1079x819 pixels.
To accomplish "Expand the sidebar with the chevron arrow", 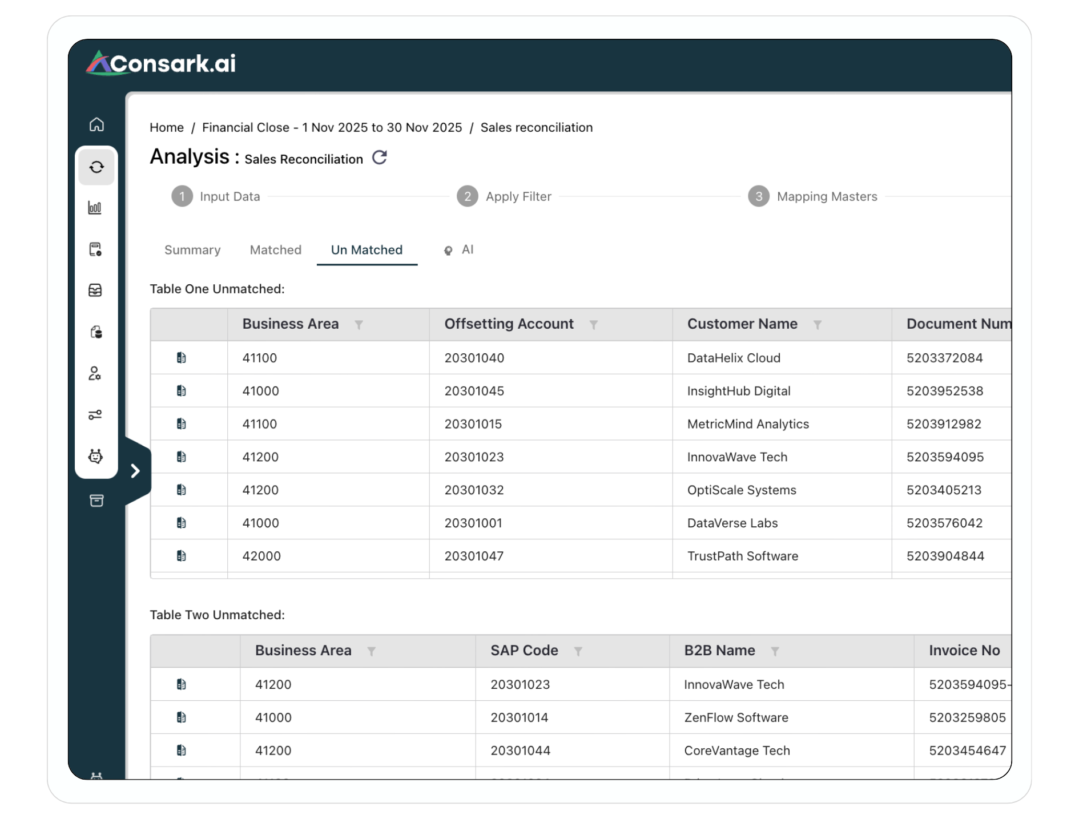I will coord(135,471).
